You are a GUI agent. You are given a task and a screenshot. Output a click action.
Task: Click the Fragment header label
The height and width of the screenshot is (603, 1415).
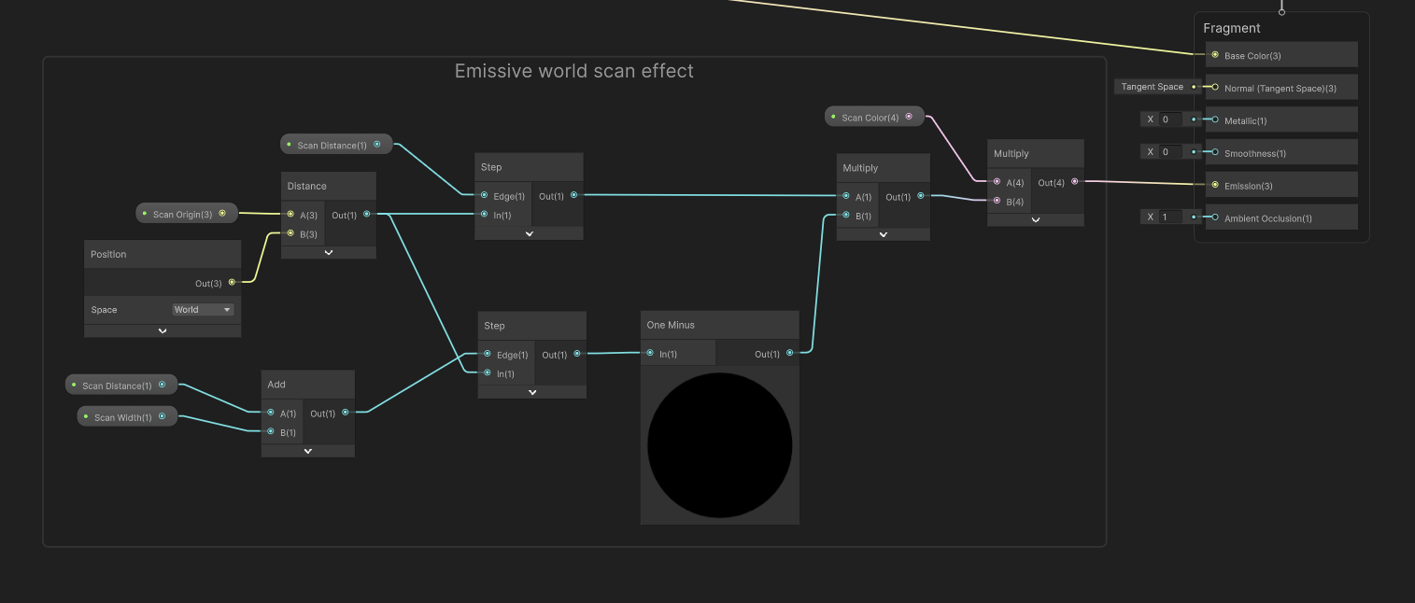click(x=1231, y=27)
